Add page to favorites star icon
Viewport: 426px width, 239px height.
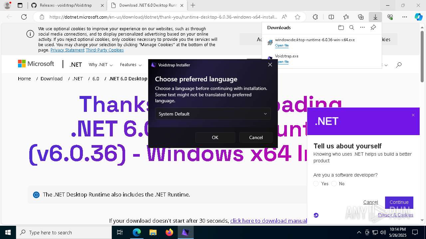click(298, 17)
